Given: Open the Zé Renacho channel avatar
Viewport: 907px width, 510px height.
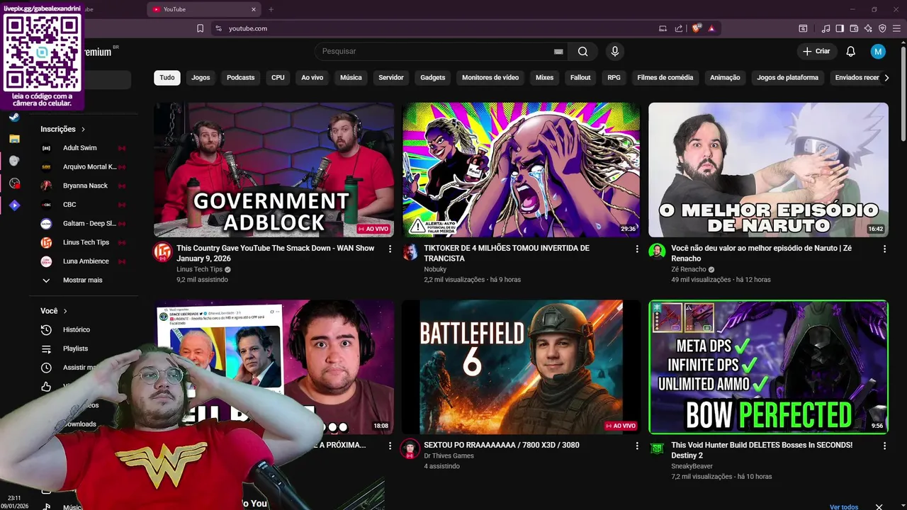Looking at the screenshot, I should tap(657, 252).
